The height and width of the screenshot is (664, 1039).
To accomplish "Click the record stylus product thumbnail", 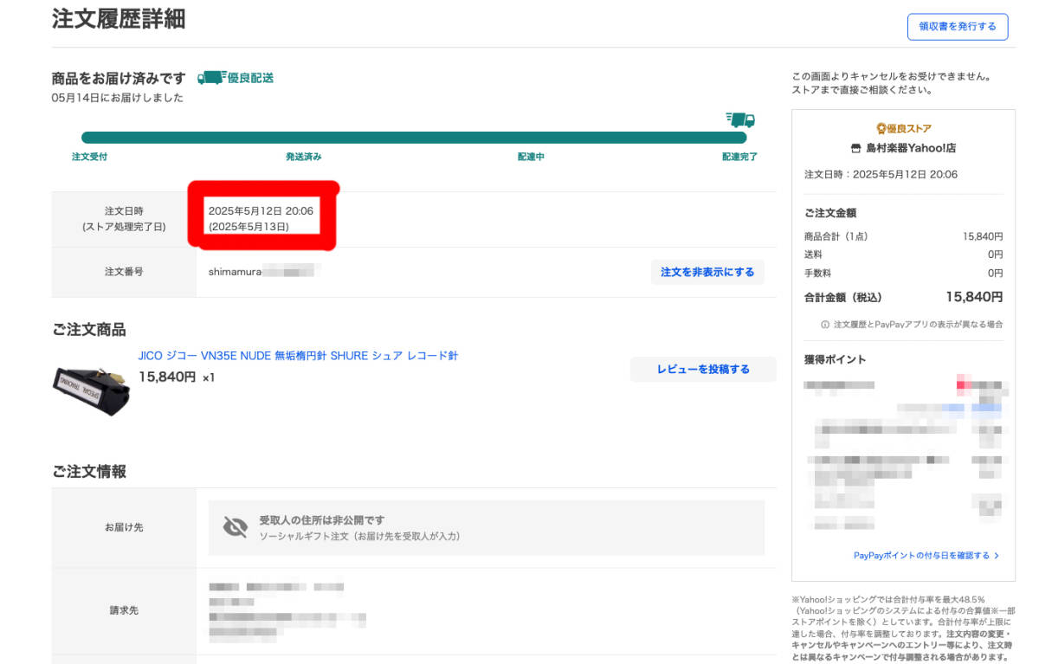I will click(x=91, y=390).
